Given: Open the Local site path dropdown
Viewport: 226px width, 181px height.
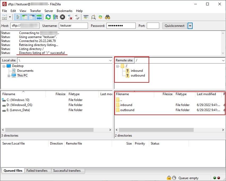Looking at the screenshot, I should click(110, 61).
